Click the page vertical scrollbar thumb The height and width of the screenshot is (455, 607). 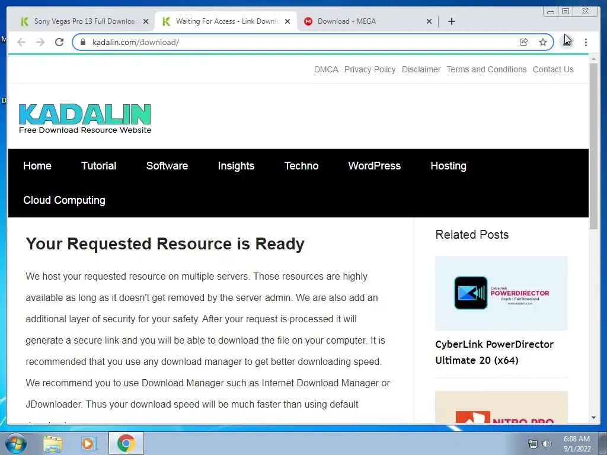(593, 146)
